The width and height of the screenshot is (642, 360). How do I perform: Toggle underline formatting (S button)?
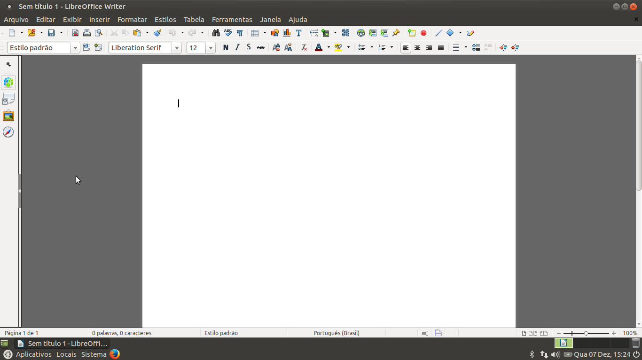249,47
